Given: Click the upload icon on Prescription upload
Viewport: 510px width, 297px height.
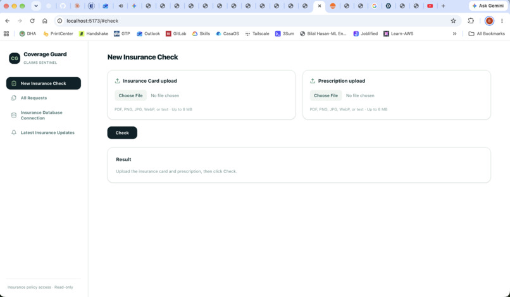Looking at the screenshot, I should 313,81.
